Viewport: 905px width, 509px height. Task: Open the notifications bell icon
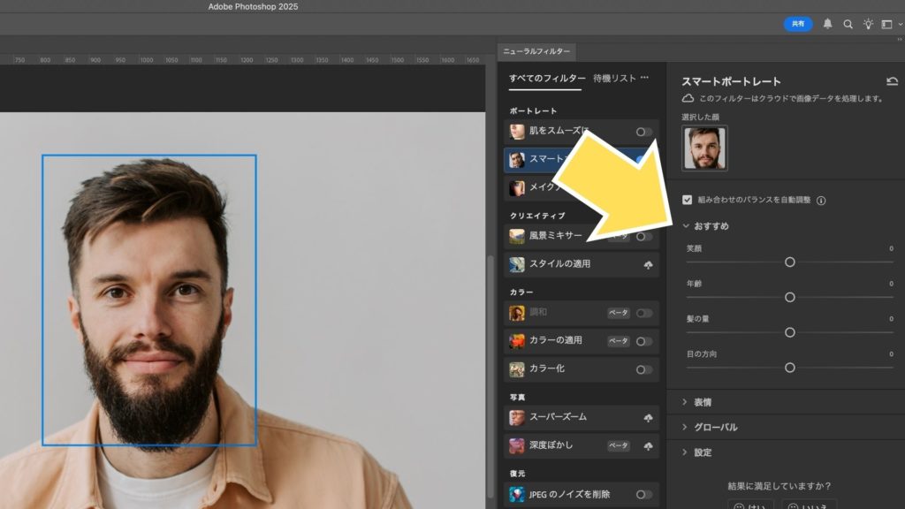coord(828,24)
